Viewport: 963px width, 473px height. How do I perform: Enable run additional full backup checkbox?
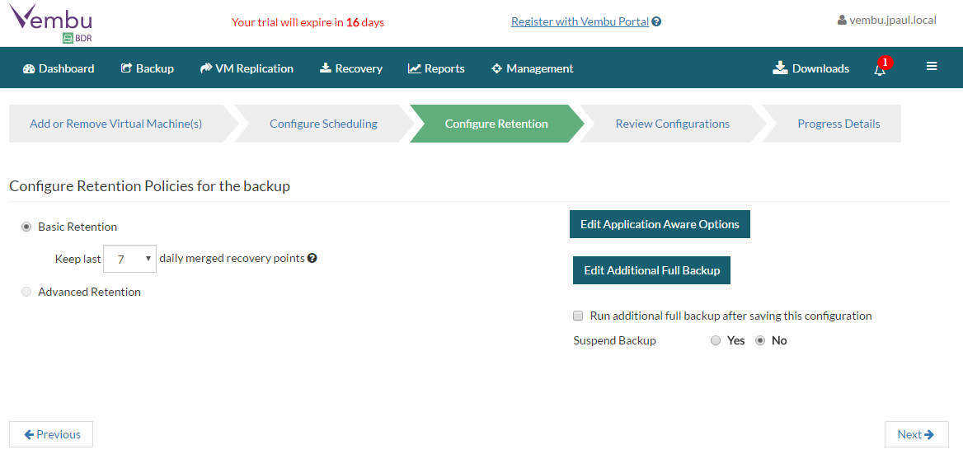tap(578, 316)
